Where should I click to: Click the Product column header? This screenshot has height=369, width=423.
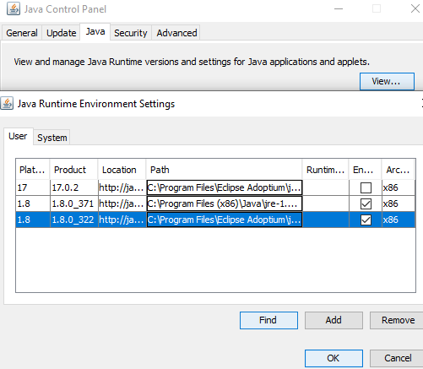point(73,170)
